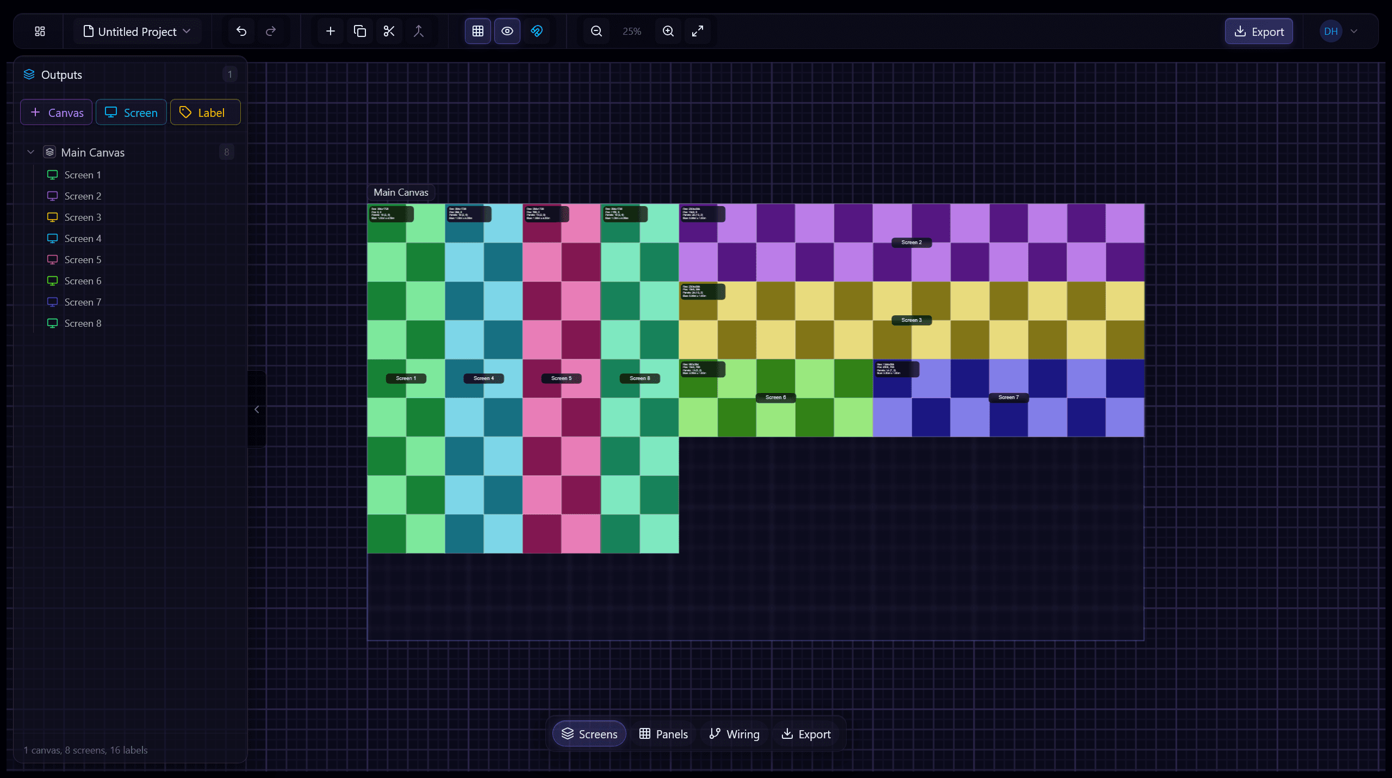
Task: Click the duplicate icon in the toolbar
Action: (359, 31)
